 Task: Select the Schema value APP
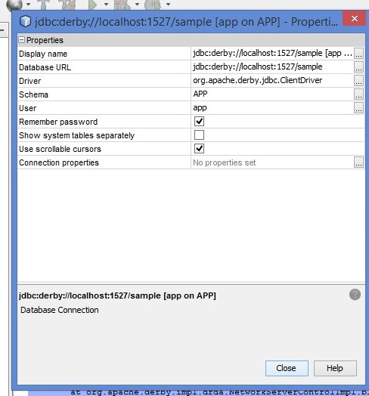pos(200,94)
